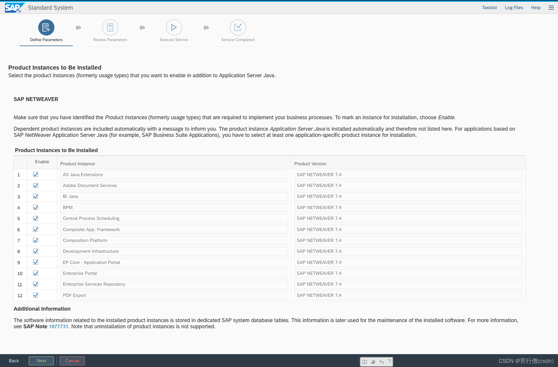558x367 pixels.
Task: Click the version field for PDF Export
Action: 408,295
